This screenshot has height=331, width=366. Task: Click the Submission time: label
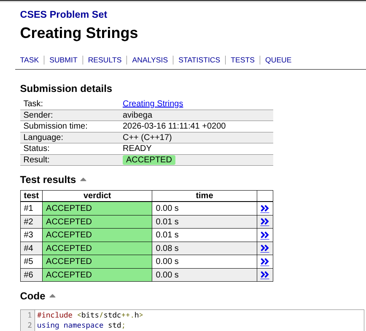(56, 126)
